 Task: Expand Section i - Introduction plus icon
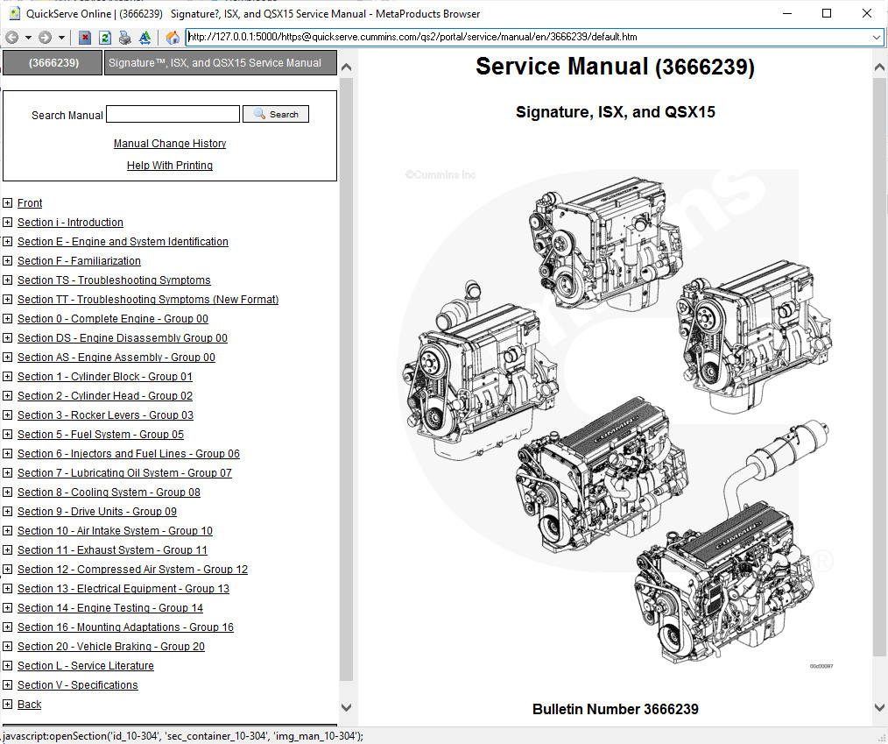tap(7, 222)
